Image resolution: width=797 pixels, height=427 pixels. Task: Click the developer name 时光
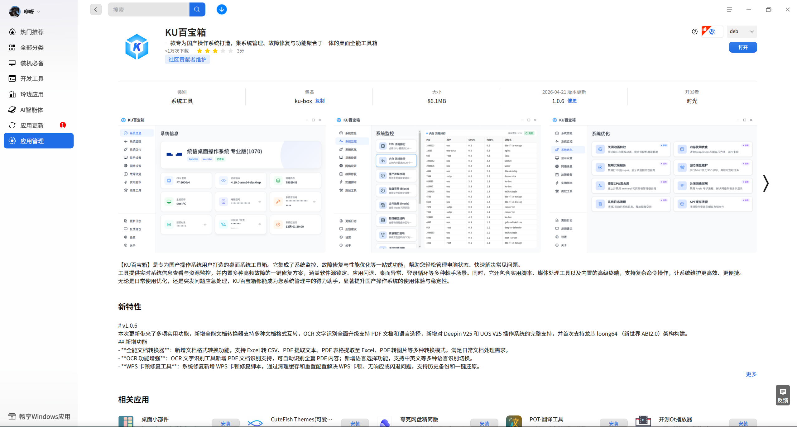click(692, 101)
